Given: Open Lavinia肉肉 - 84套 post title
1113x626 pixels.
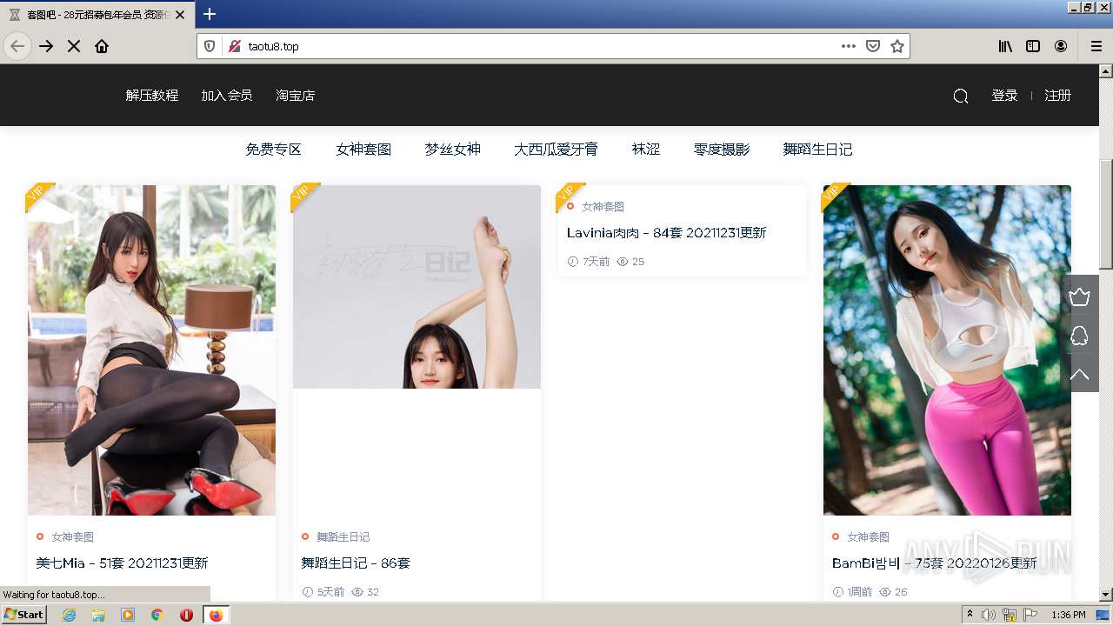Looking at the screenshot, I should click(x=667, y=233).
